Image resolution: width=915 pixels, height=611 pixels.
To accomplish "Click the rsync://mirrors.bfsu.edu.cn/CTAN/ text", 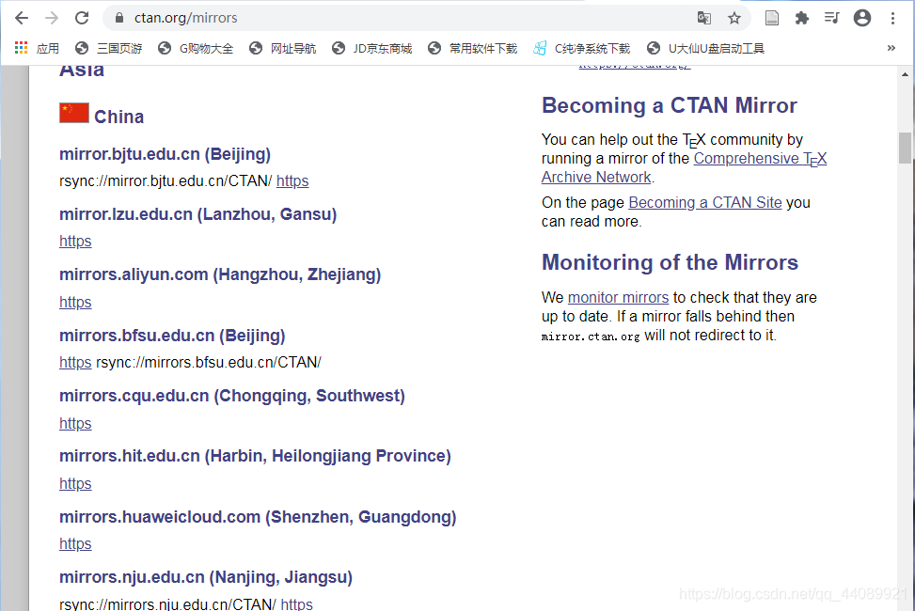I will [x=209, y=363].
